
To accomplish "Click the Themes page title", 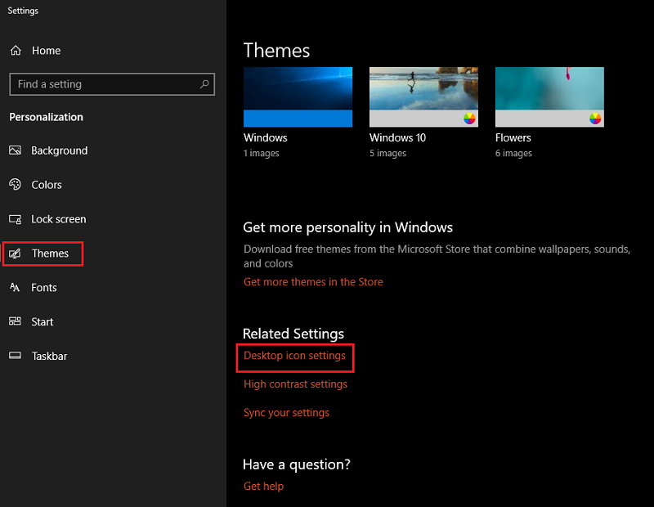I will [276, 51].
